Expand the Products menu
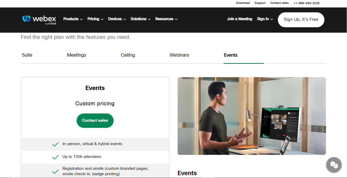Screen dimensions: 347x178 click(73, 19)
